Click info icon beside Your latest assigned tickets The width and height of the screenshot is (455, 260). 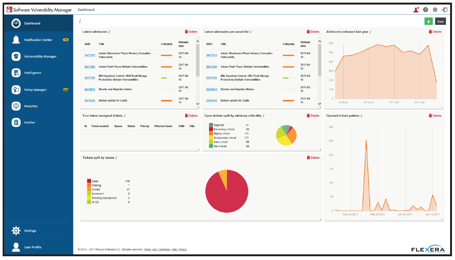click(125, 116)
